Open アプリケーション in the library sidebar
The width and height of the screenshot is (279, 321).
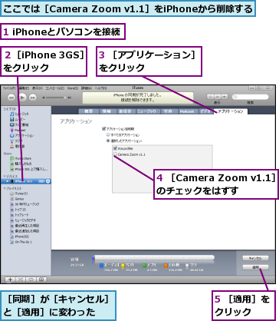point(22,136)
